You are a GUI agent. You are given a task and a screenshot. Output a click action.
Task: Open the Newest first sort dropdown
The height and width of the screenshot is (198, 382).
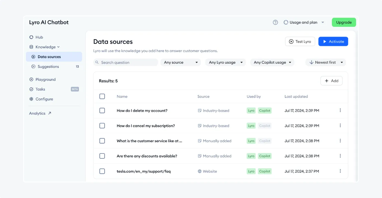326,62
